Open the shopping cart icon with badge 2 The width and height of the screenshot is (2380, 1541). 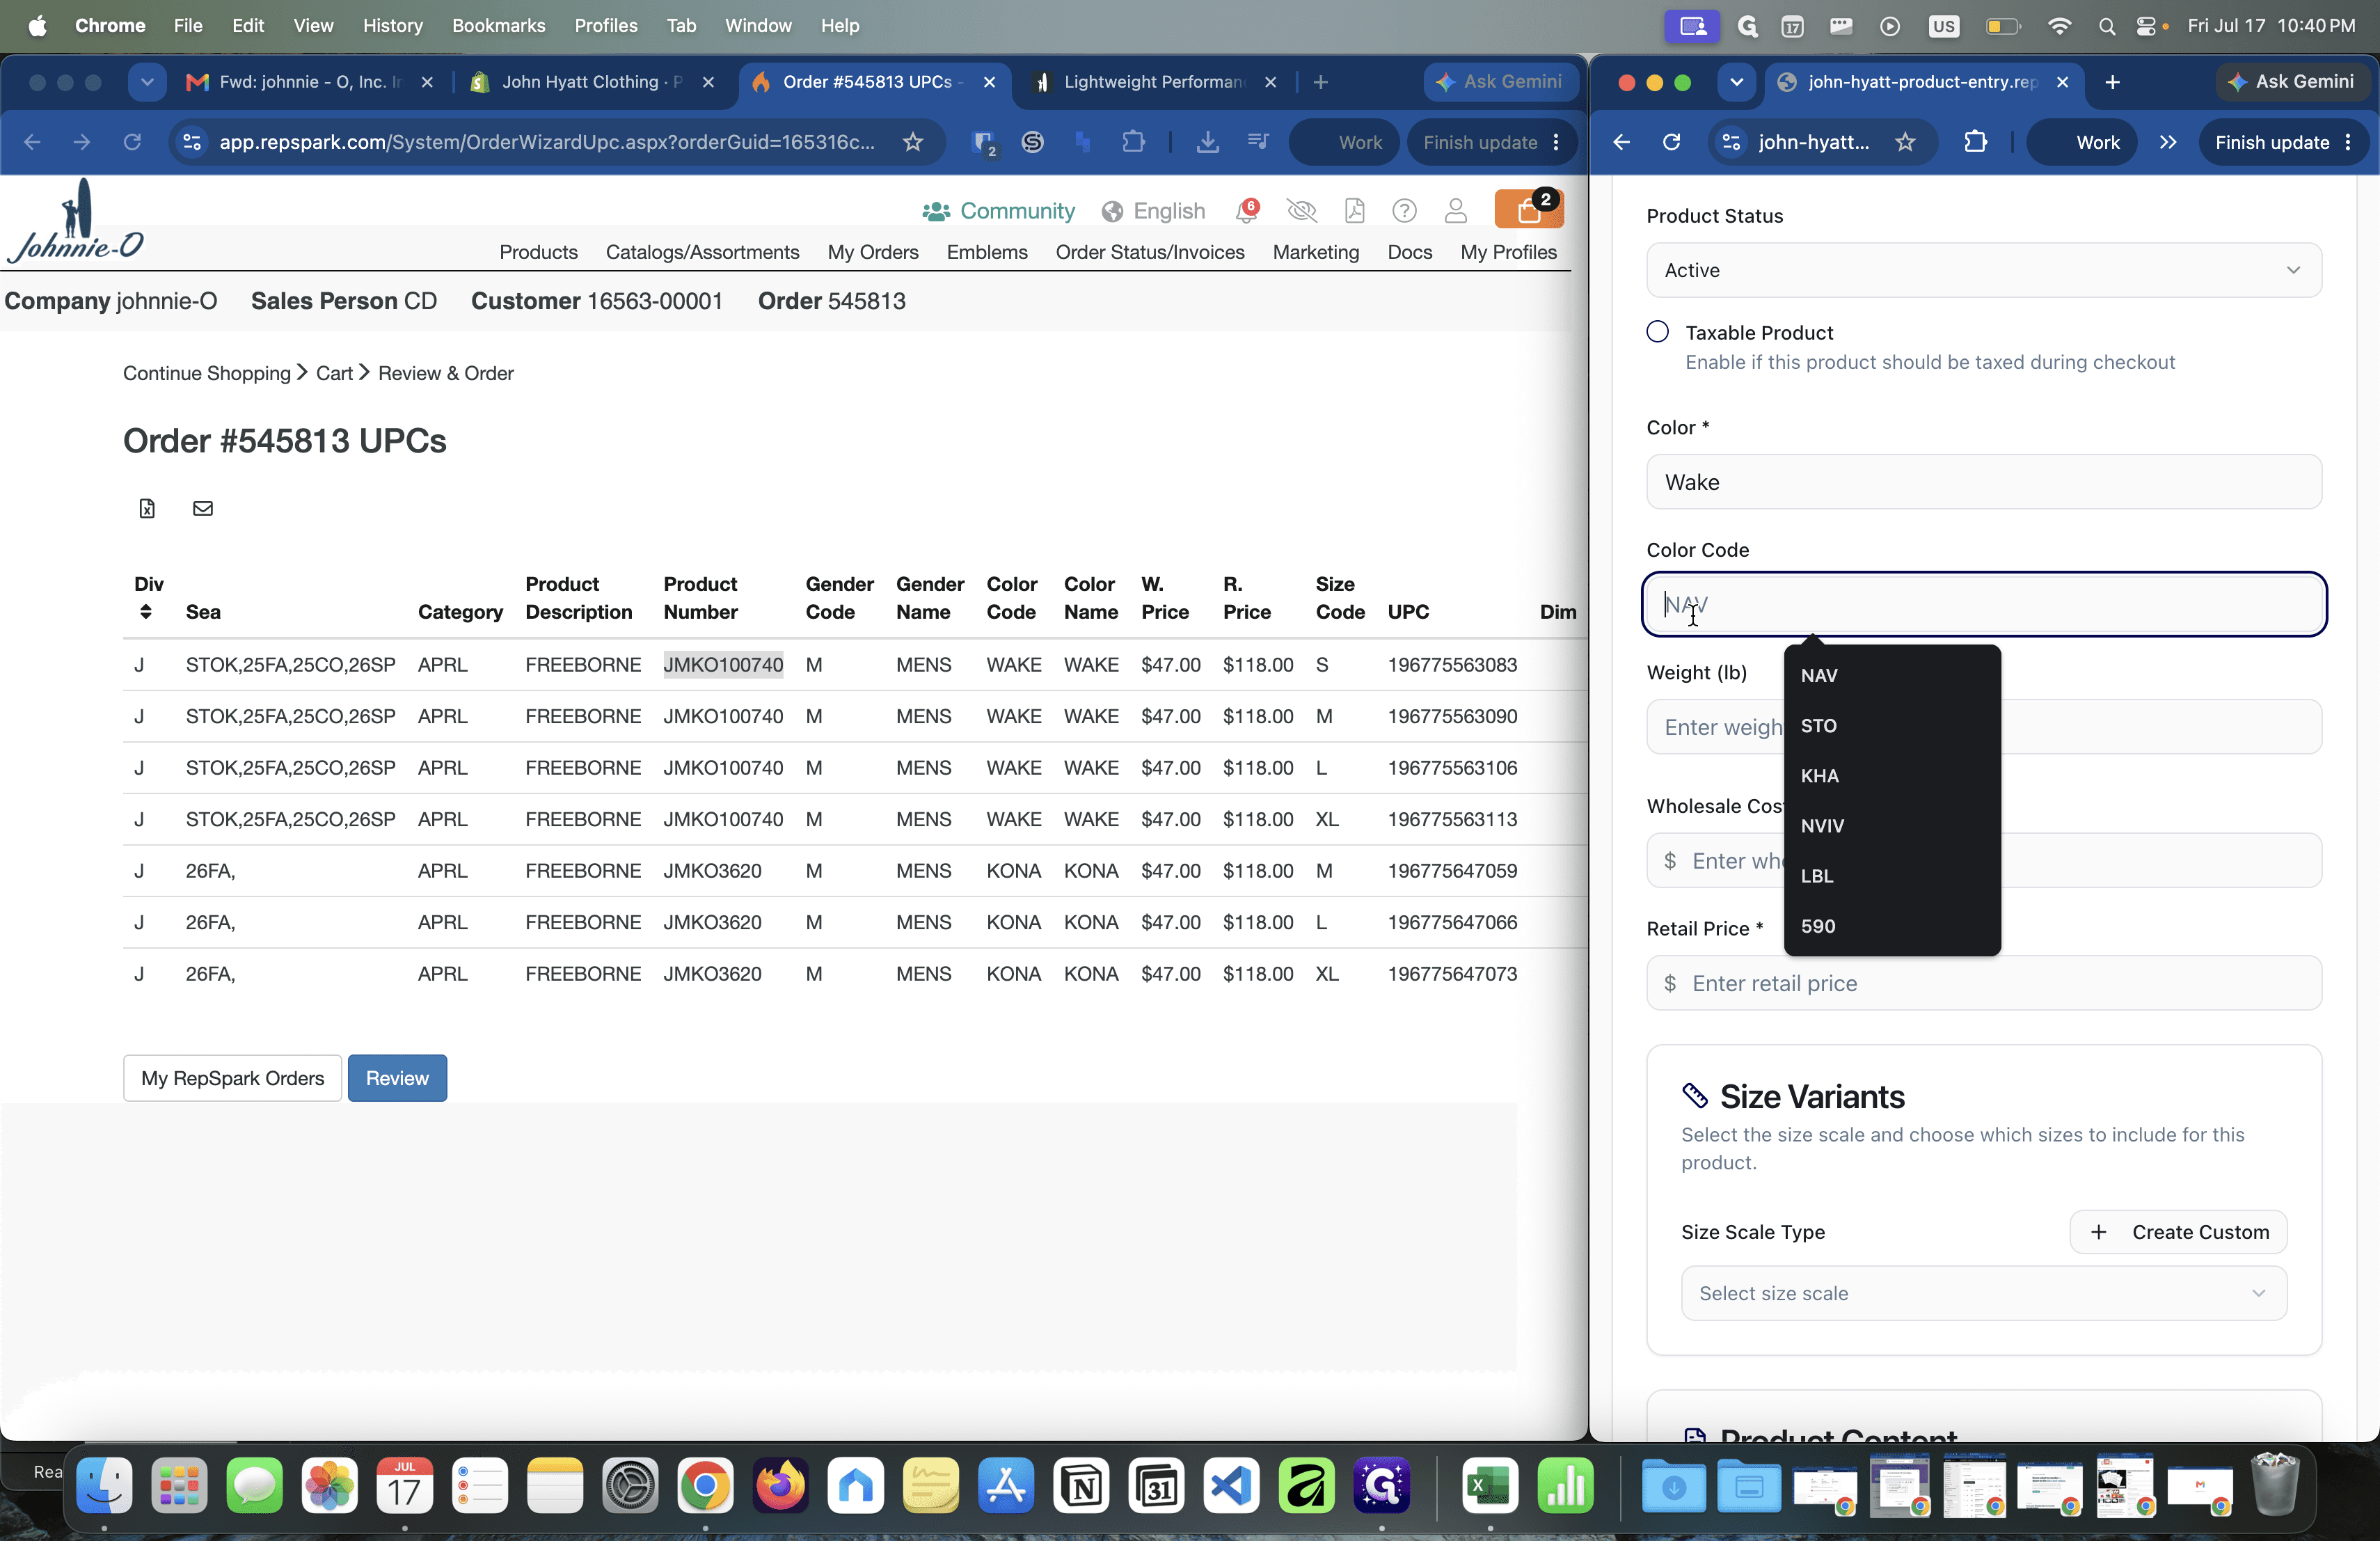click(1529, 209)
